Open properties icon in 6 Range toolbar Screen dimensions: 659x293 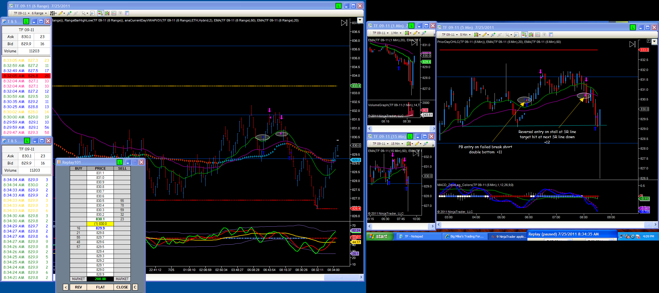(x=127, y=13)
